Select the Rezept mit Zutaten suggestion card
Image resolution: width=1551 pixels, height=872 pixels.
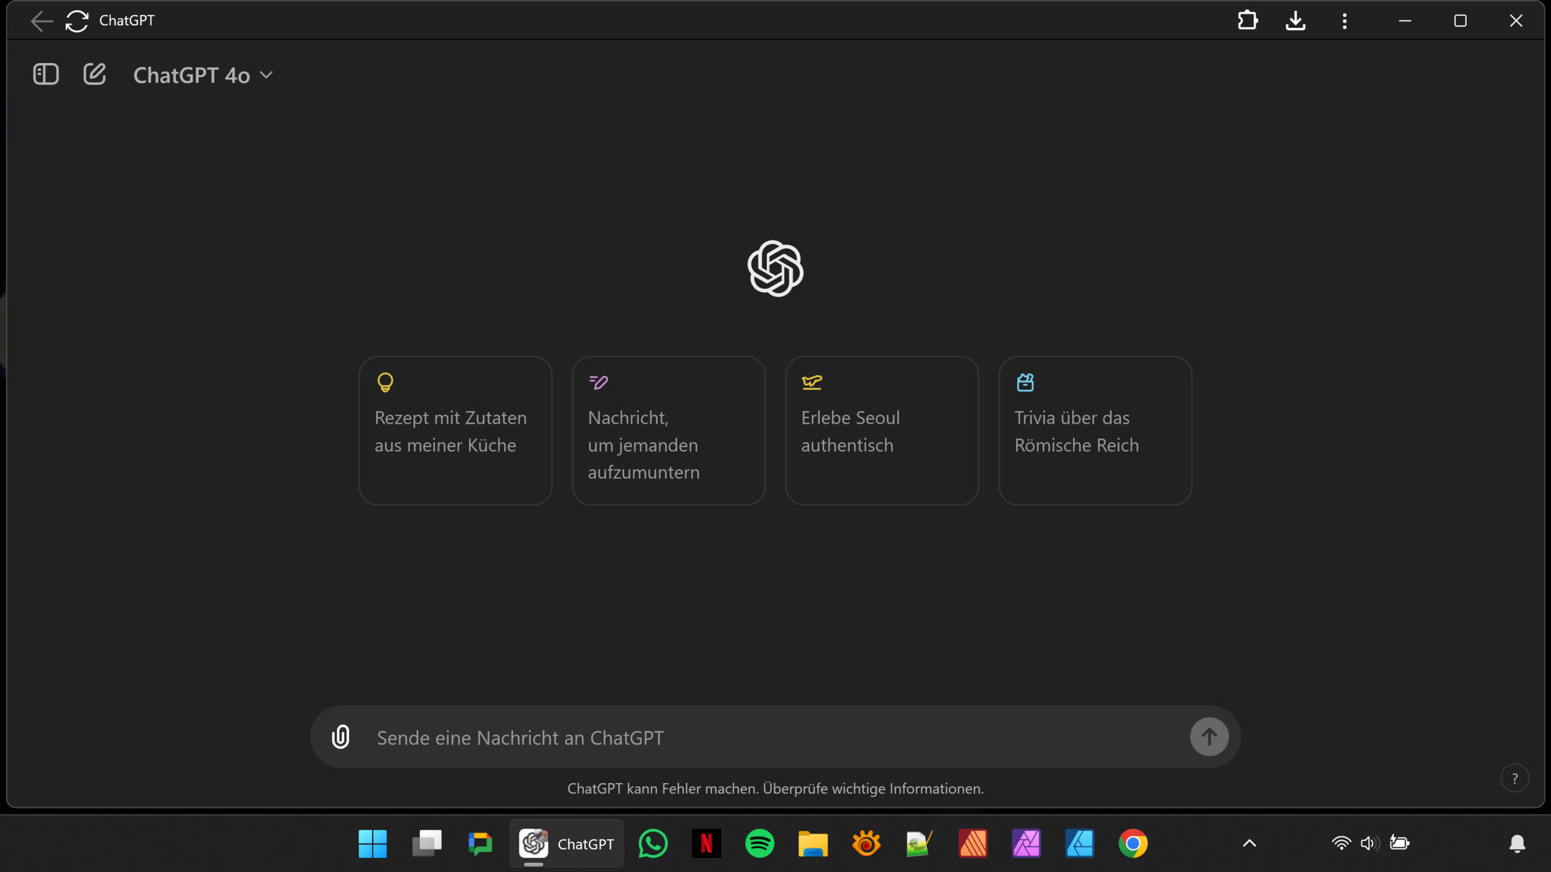pyautogui.click(x=455, y=430)
